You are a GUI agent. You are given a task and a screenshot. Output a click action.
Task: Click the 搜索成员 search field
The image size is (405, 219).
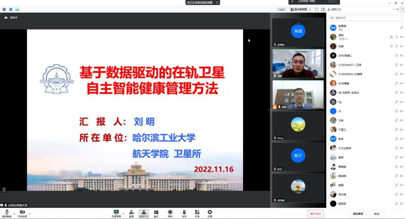pyautogui.click(x=362, y=18)
